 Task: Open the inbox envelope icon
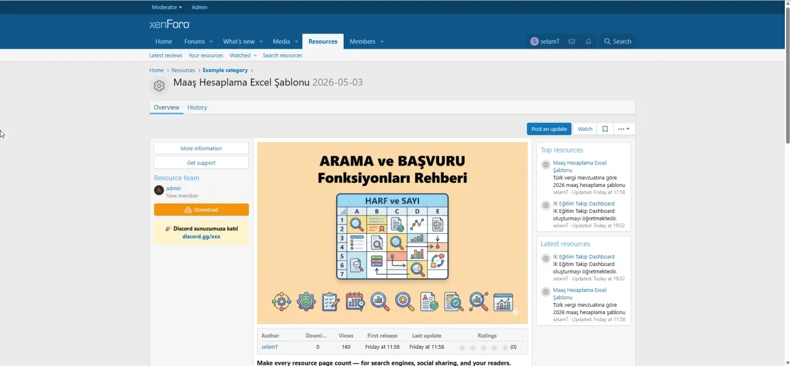pos(572,41)
